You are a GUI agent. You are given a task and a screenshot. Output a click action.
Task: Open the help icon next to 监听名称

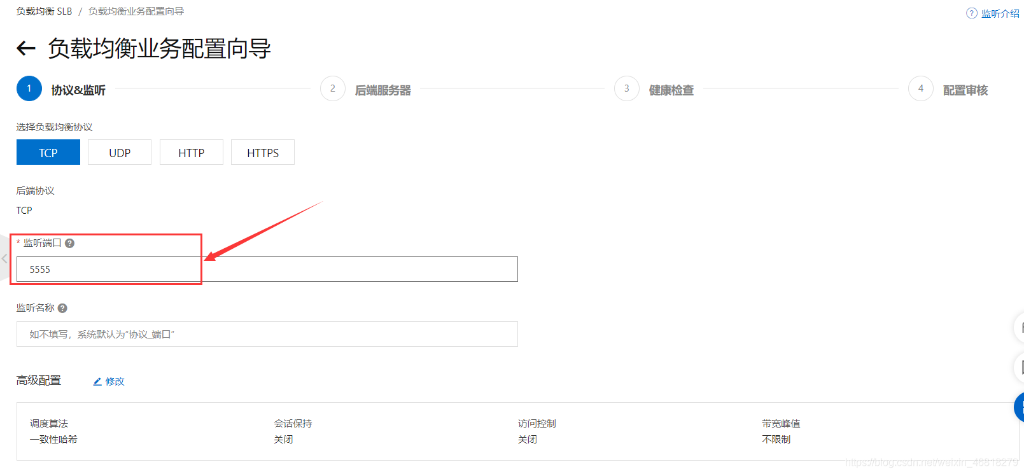click(62, 308)
